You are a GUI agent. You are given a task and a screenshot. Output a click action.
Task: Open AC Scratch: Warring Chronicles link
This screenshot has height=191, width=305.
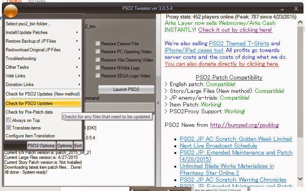pos(233,180)
